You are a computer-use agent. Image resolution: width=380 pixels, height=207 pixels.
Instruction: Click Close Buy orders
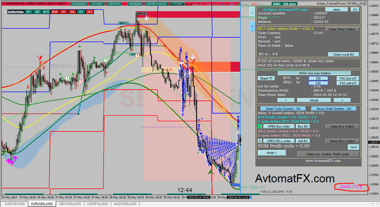pyautogui.click(x=342, y=126)
